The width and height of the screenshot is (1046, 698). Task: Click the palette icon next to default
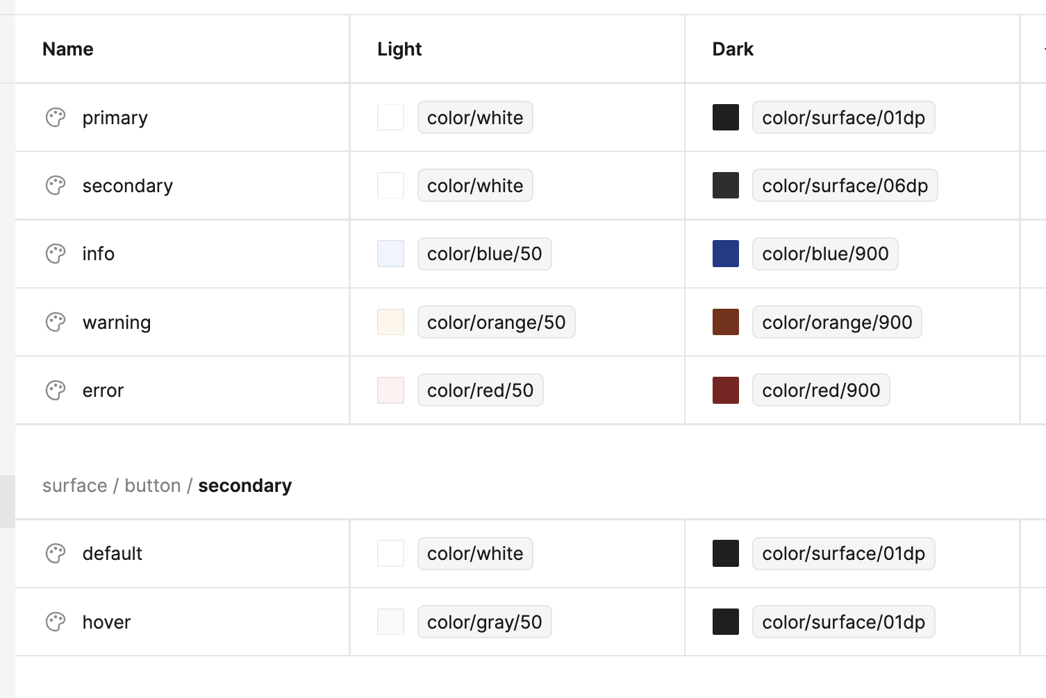coord(55,553)
